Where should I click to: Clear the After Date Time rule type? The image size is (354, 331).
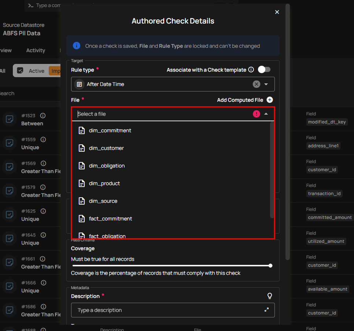257,84
